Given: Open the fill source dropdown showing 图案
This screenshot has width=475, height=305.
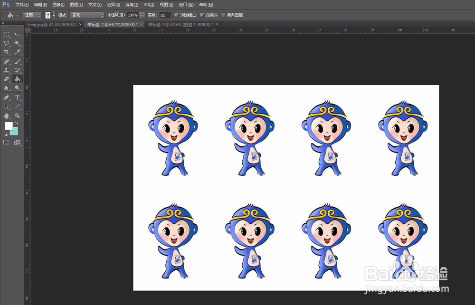Looking at the screenshot, I should click(32, 15).
